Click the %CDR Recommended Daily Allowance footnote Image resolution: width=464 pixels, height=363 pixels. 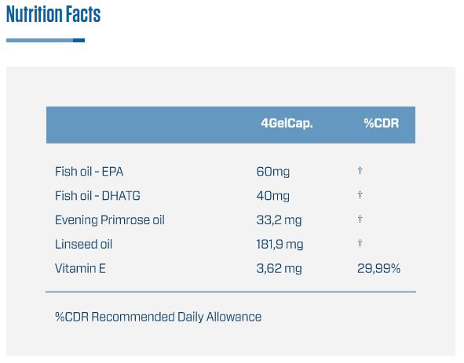(158, 317)
